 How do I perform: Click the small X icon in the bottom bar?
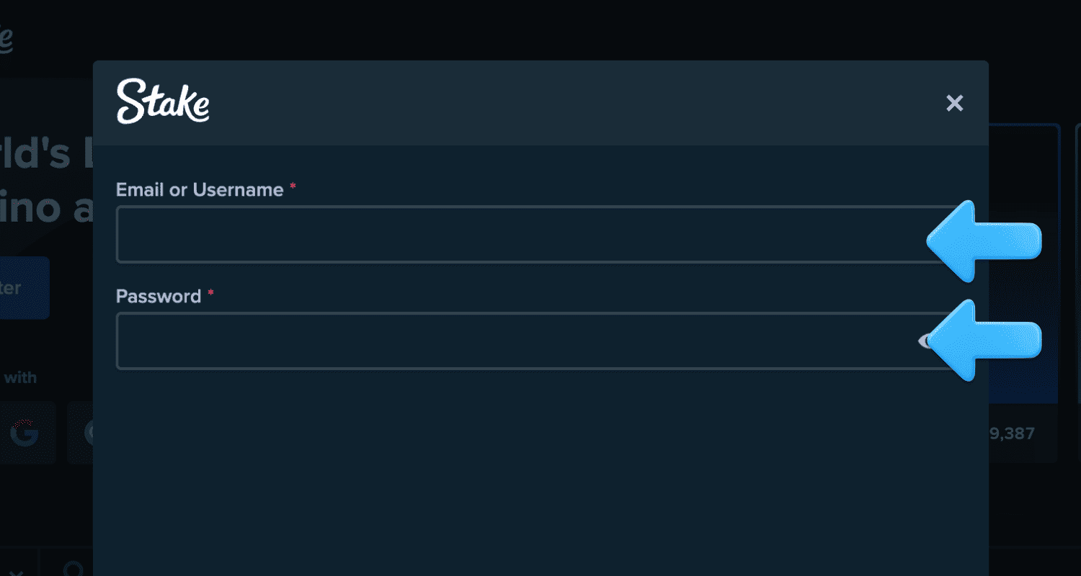point(16,572)
